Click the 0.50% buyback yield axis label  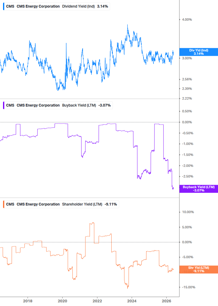[187, 111]
